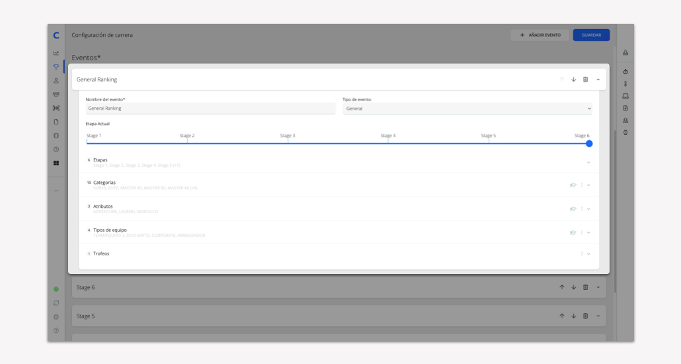This screenshot has height=364, width=681.
Task: Click the Guardar button
Action: point(591,35)
